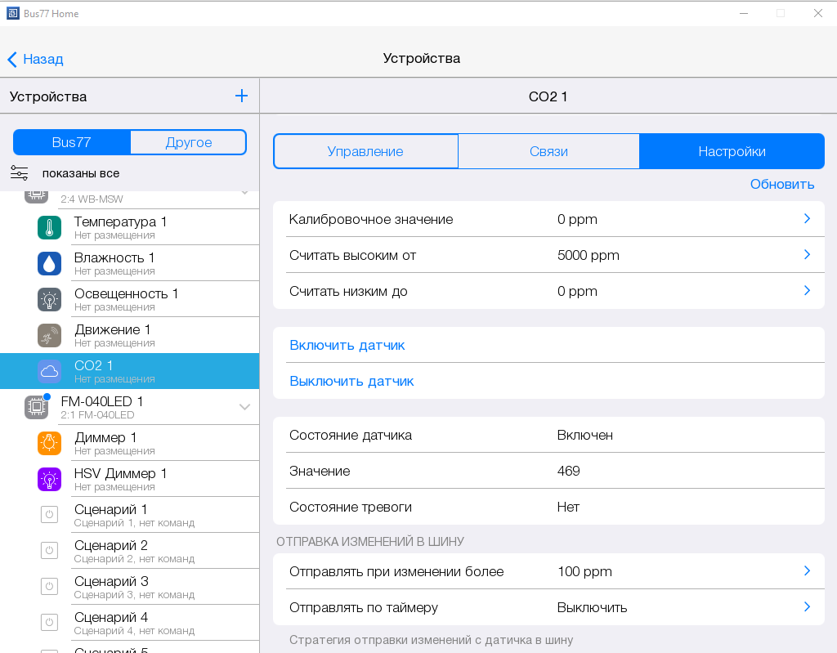Click the Humidity droplet icon
The height and width of the screenshot is (653, 837).
coord(50,263)
